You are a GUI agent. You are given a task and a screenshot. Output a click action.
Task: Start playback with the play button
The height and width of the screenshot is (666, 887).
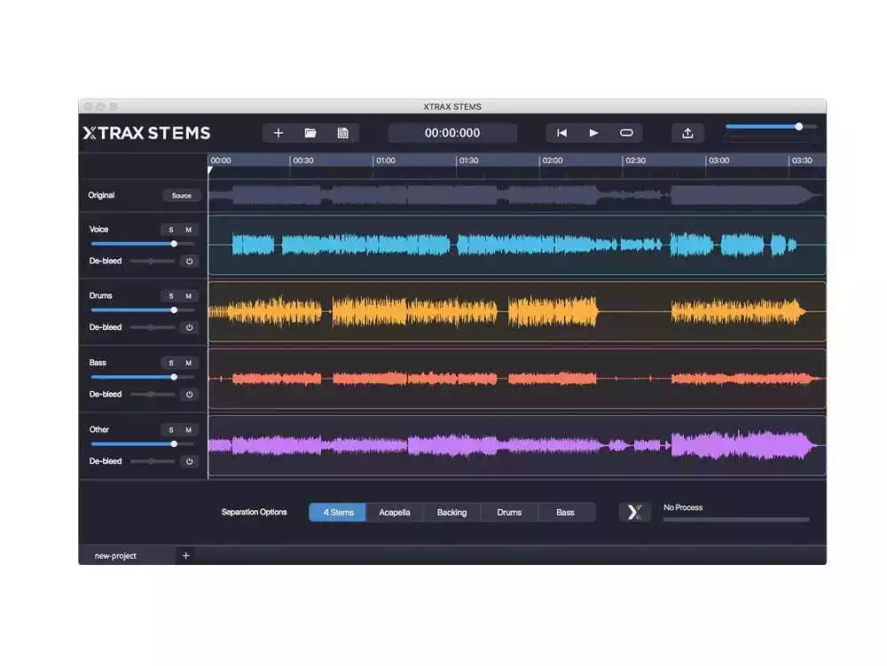[593, 133]
